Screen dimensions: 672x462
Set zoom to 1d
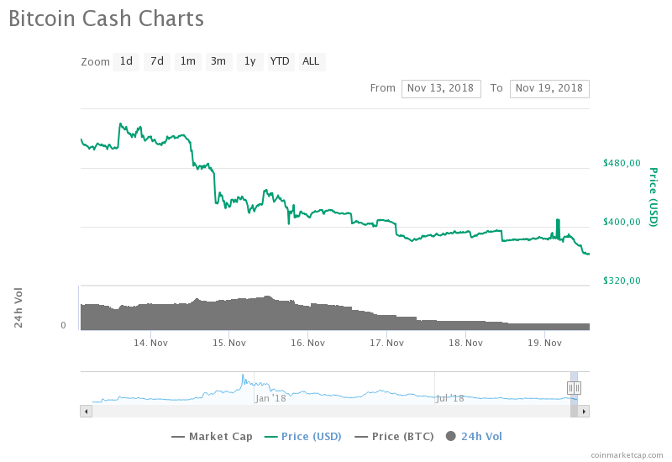click(126, 61)
